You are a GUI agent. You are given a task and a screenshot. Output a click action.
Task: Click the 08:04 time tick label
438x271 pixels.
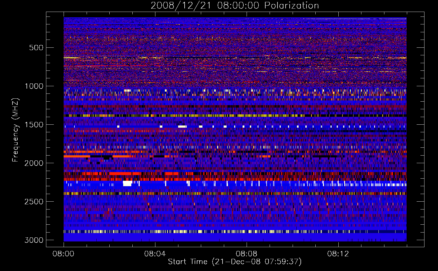(155, 254)
